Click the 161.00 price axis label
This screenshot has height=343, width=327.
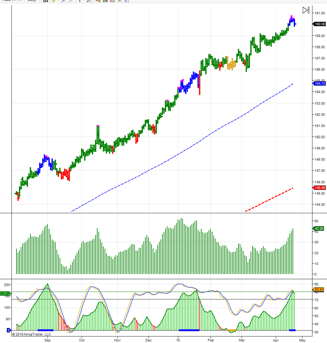[x=320, y=13]
